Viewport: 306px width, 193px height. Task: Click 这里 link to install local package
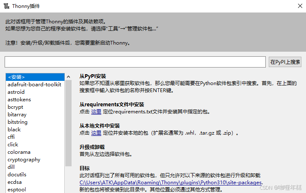point(96,133)
